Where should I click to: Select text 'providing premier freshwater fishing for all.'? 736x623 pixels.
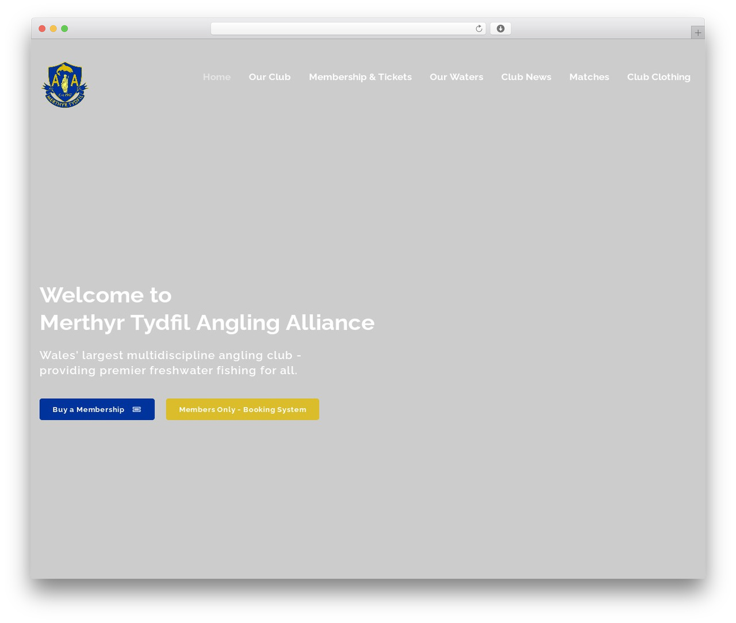click(x=168, y=370)
